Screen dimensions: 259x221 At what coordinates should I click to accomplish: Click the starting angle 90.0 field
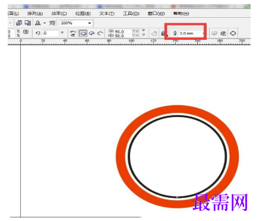coord(123,31)
